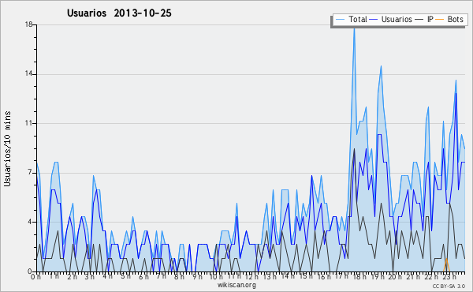473x292 pixels.
Task: Click the '13 h' x-axis label
Action: 270,276
